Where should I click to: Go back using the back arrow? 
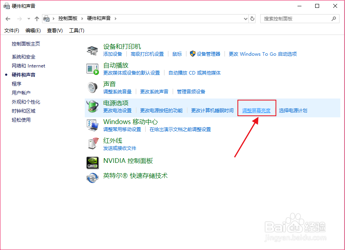coord(8,18)
